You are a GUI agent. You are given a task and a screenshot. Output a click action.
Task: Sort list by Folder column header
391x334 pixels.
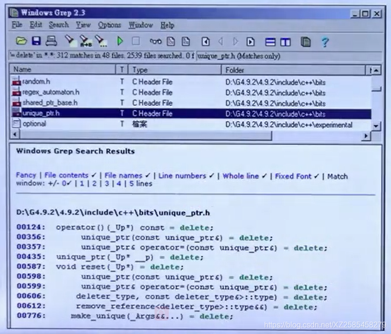point(293,70)
